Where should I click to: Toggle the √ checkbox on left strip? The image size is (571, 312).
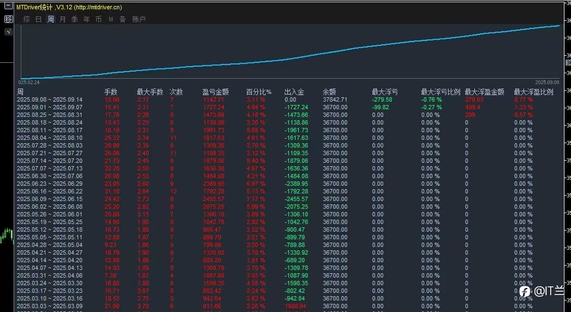click(8, 32)
